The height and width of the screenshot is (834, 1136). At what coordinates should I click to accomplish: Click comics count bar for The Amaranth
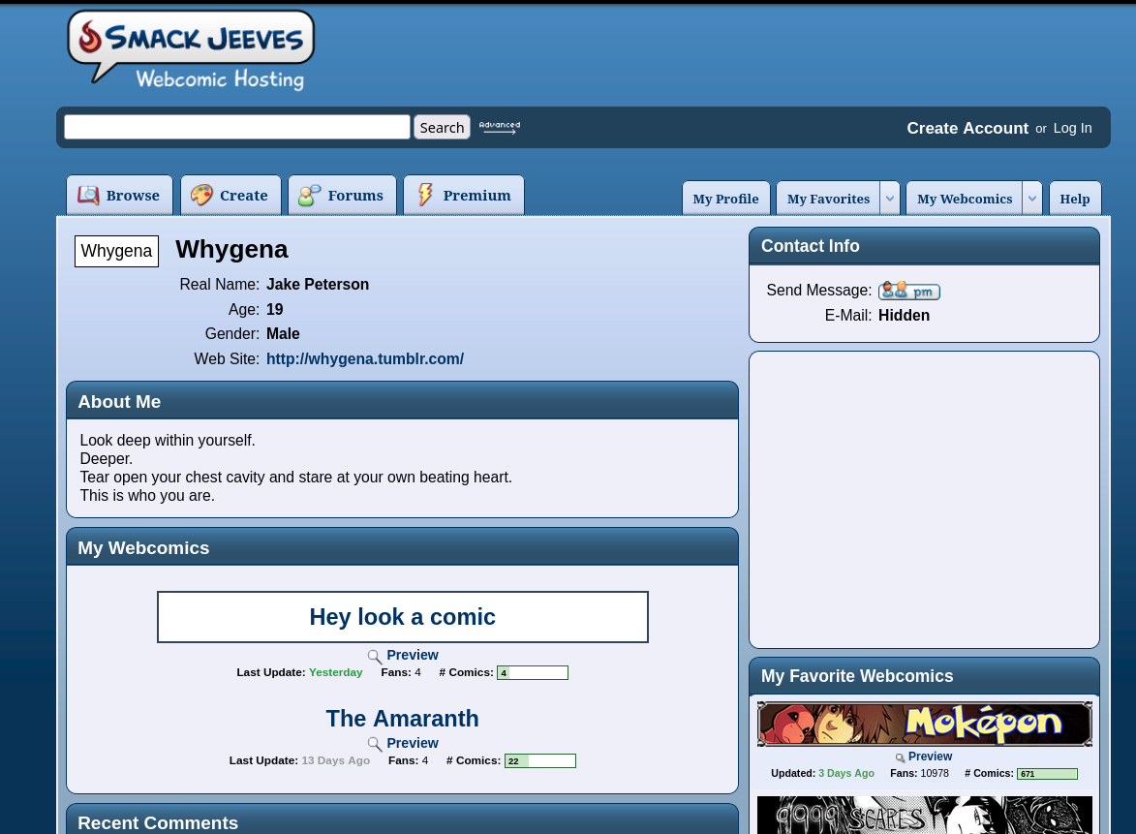(x=540, y=760)
